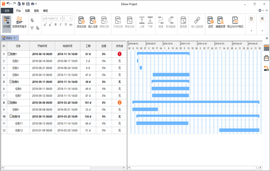270x171 pixels.
Task: Select the 161 d duration cell
Action: [x=88, y=103]
